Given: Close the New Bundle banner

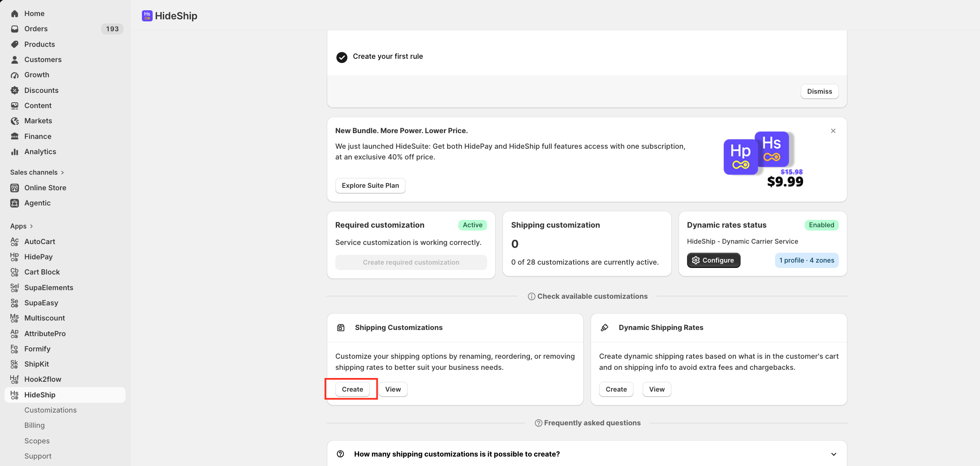Looking at the screenshot, I should [833, 131].
